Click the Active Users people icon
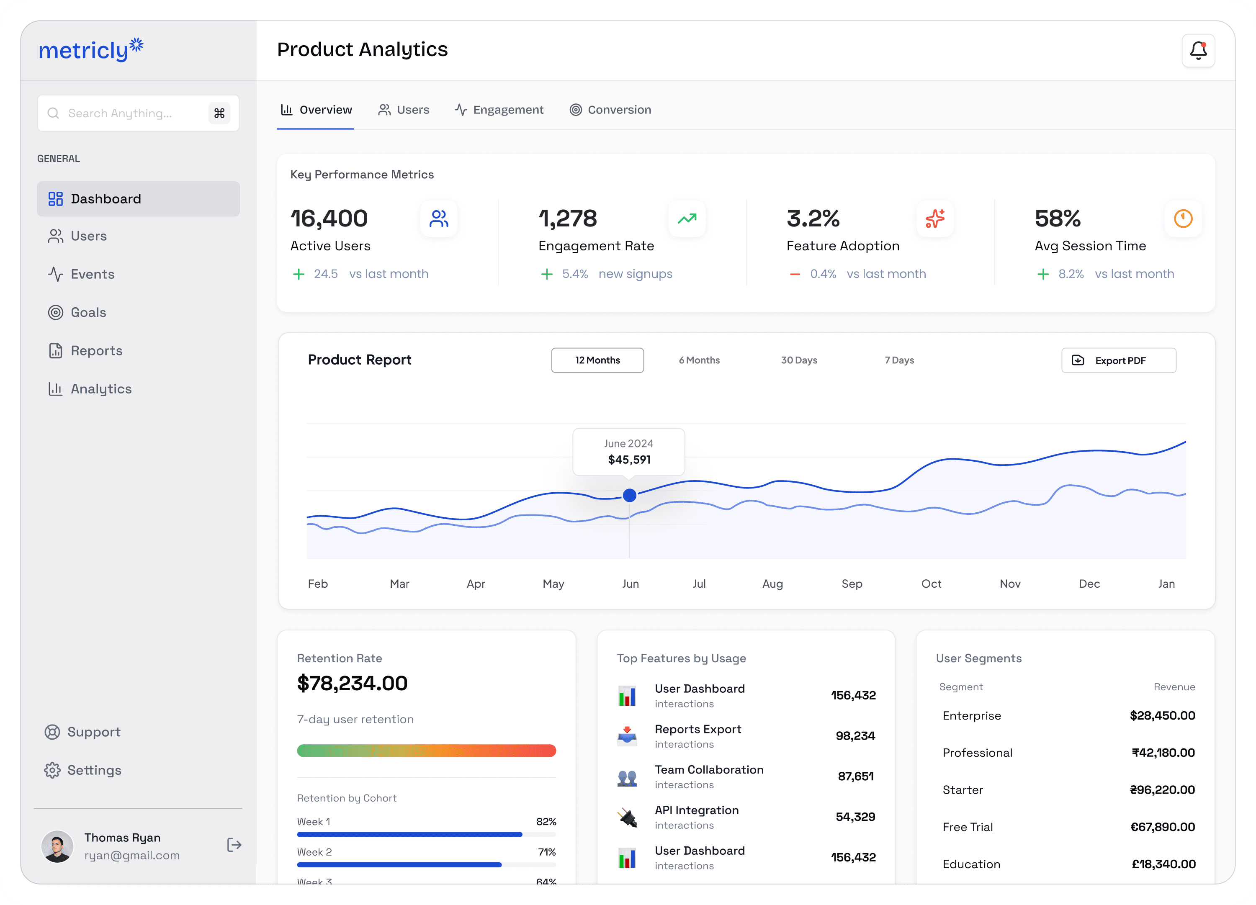This screenshot has height=905, width=1256. tap(439, 219)
